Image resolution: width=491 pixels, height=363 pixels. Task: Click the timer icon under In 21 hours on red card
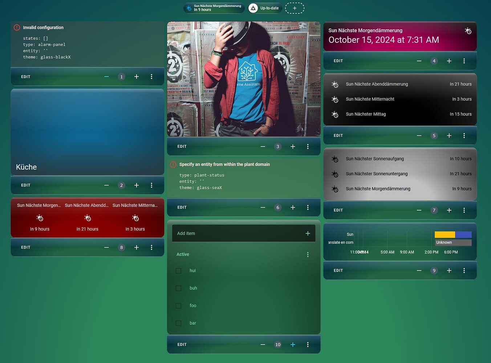(87, 218)
